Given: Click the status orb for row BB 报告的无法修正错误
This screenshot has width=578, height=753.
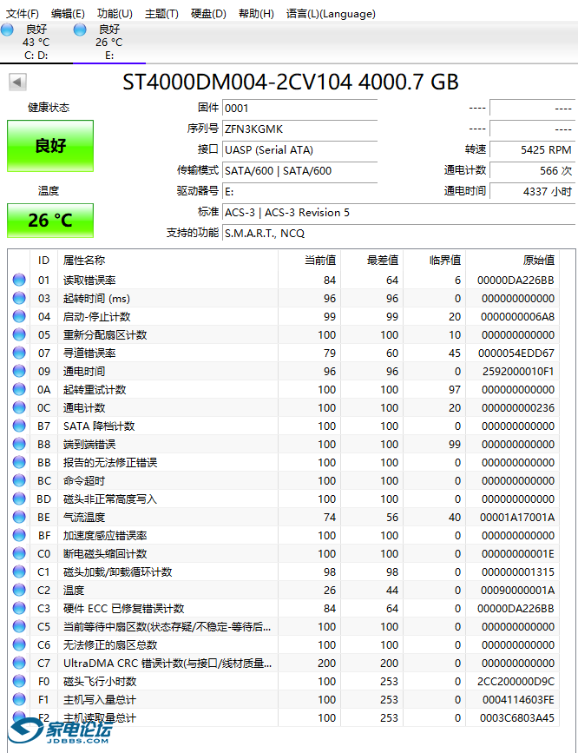Looking at the screenshot, I should 19,462.
